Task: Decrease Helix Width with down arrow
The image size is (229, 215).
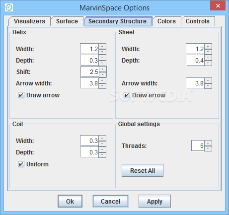Action: (x=102, y=52)
